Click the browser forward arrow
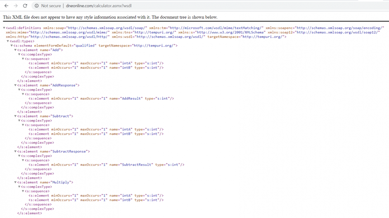The image size is (389, 218). (16, 6)
